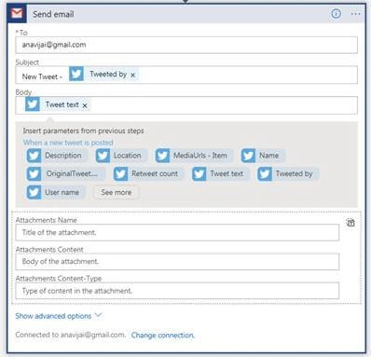Screen dimensions: 371x357
Task: Click the 'Insert parameters from previous steps' text
Action: (x=83, y=130)
